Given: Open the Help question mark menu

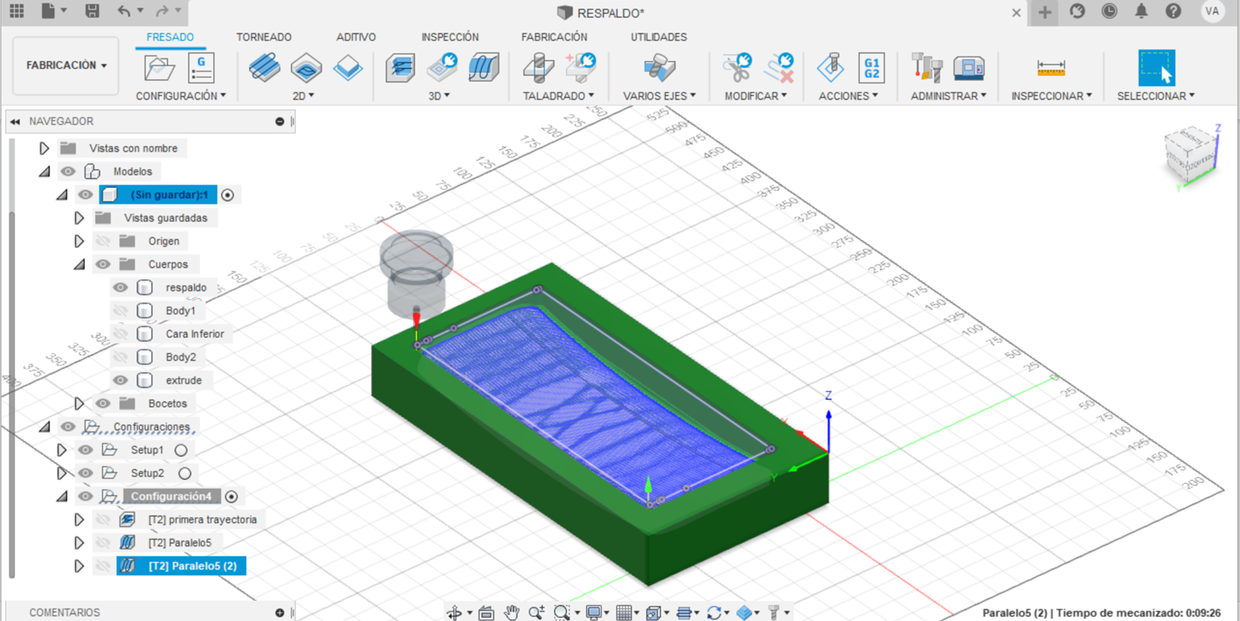Looking at the screenshot, I should click(1173, 11).
